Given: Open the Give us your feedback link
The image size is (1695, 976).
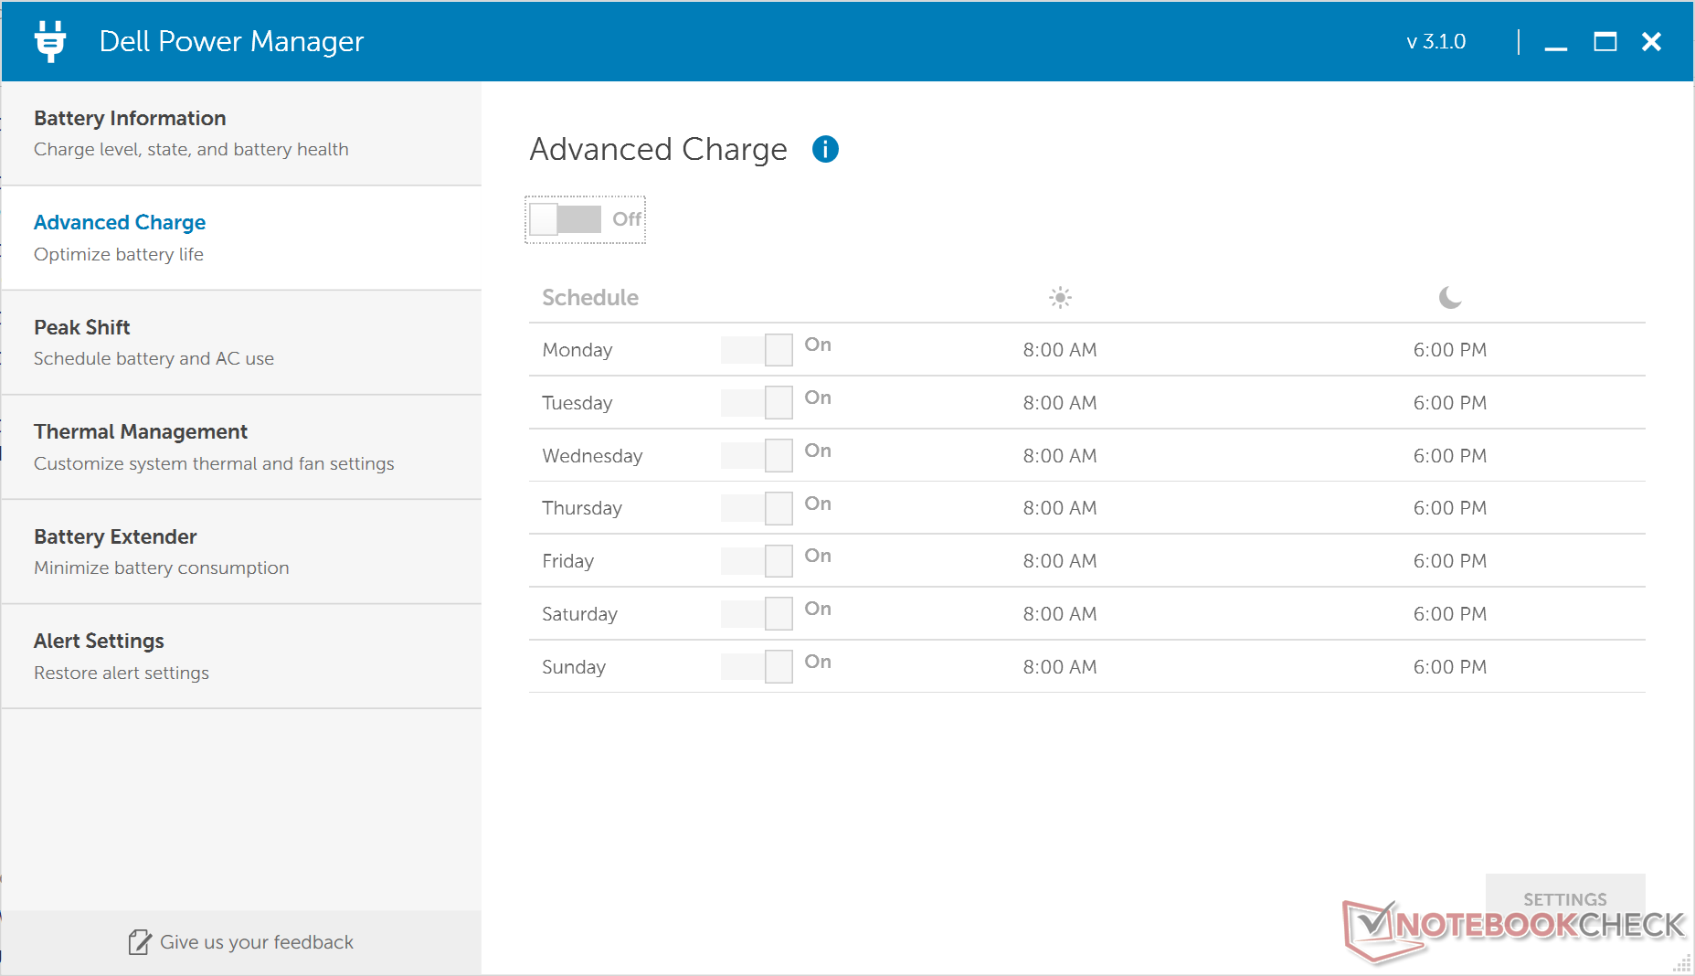Looking at the screenshot, I should [x=256, y=942].
